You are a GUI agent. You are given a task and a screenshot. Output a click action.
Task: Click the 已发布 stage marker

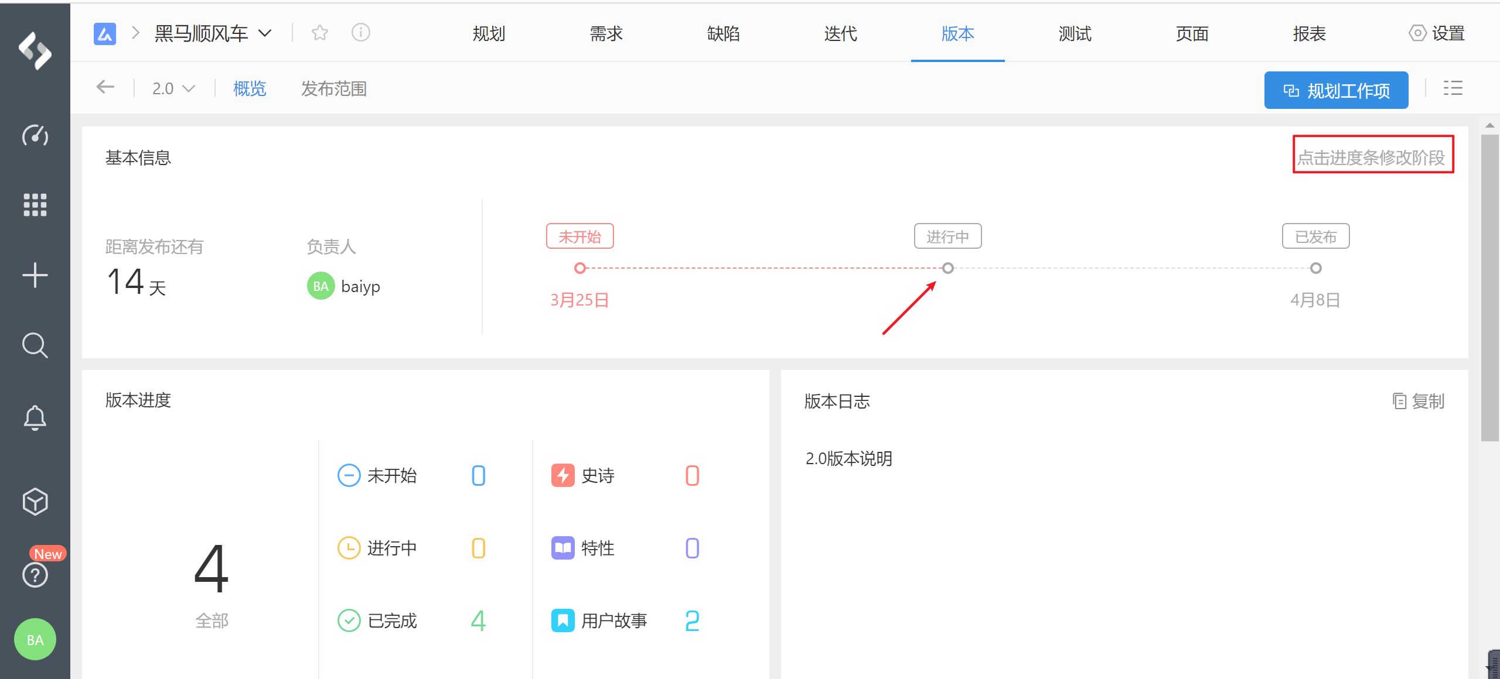(1315, 268)
